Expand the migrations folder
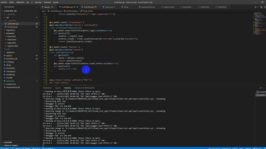Screen dimensions: 266x149 click(10, 30)
